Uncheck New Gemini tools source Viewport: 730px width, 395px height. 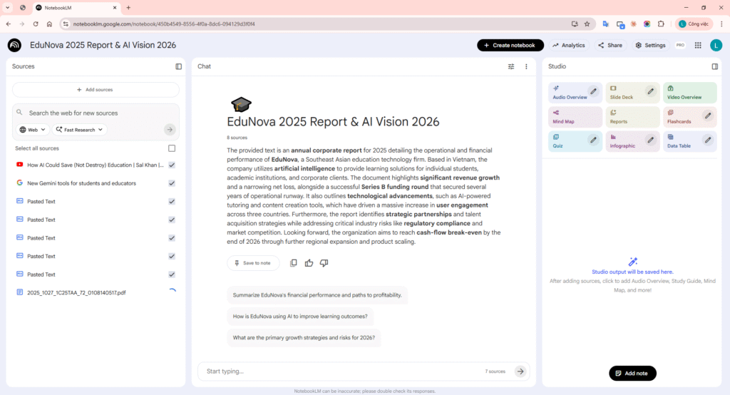[x=171, y=183]
